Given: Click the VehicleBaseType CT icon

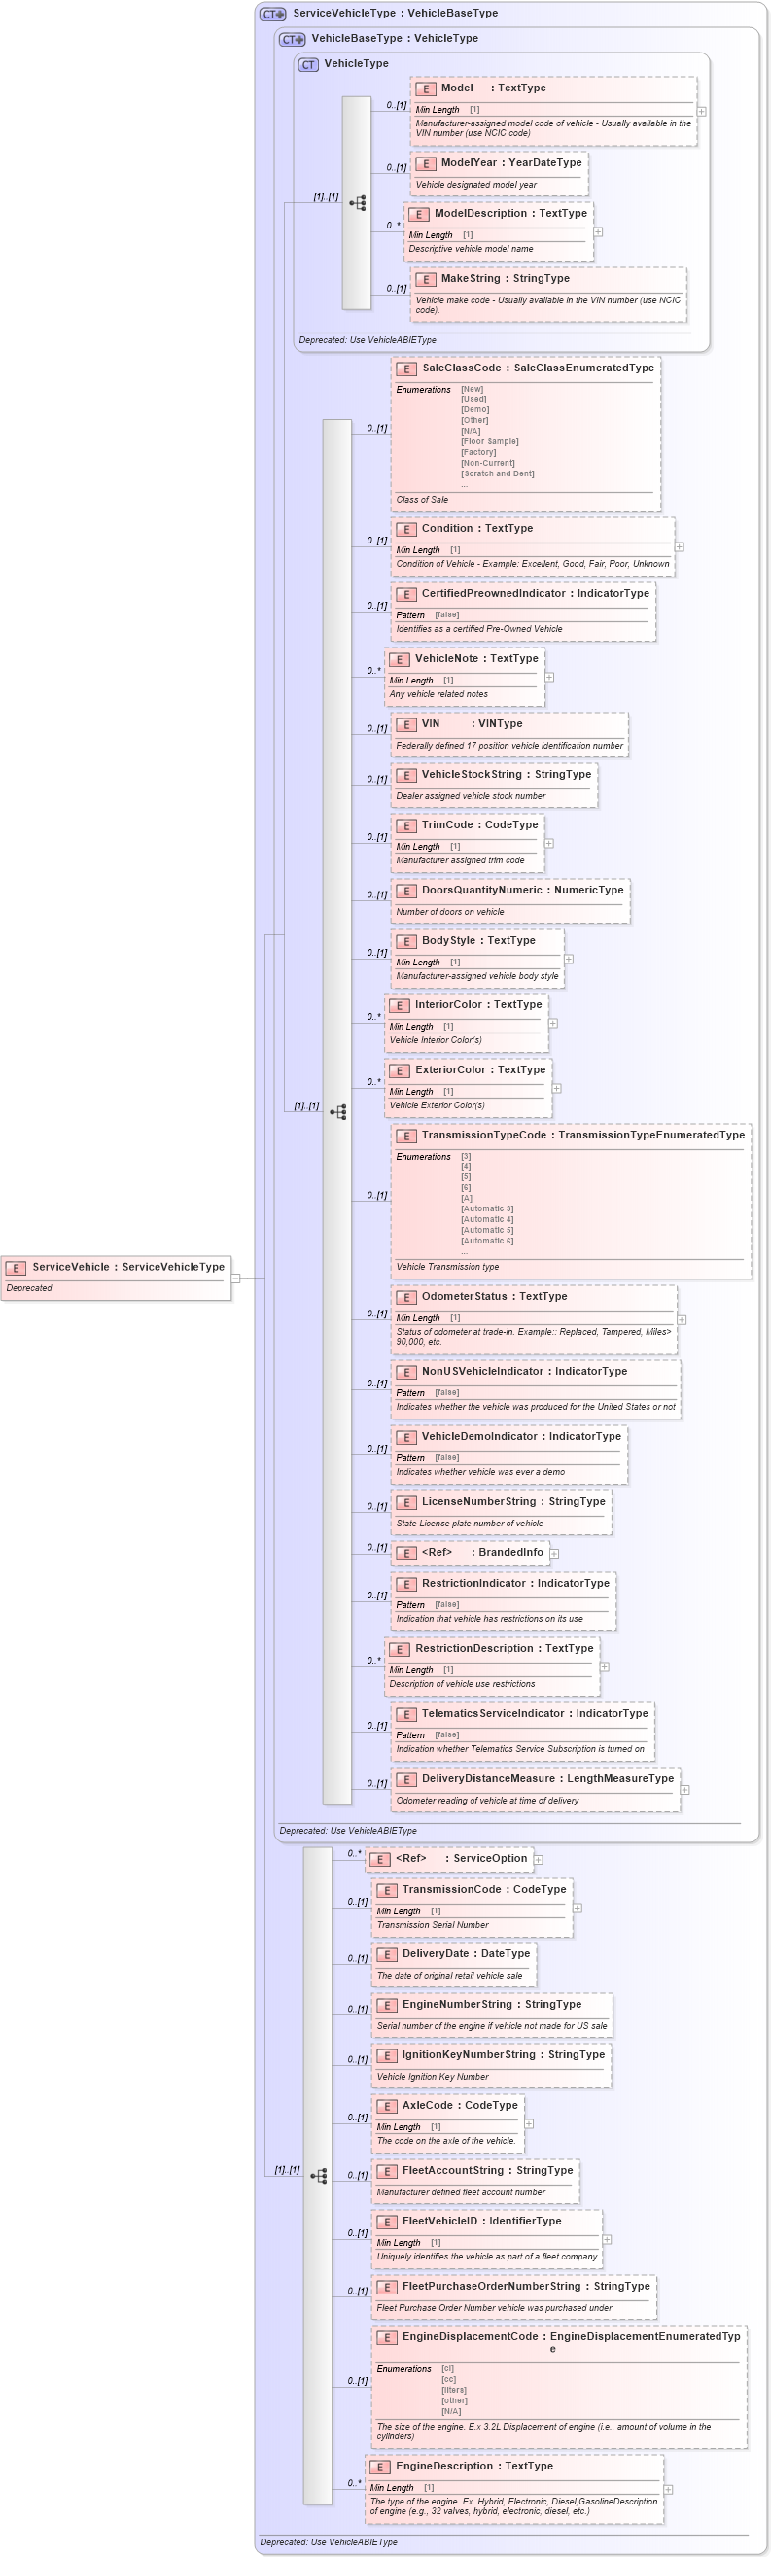Looking at the screenshot, I should click(x=293, y=40).
